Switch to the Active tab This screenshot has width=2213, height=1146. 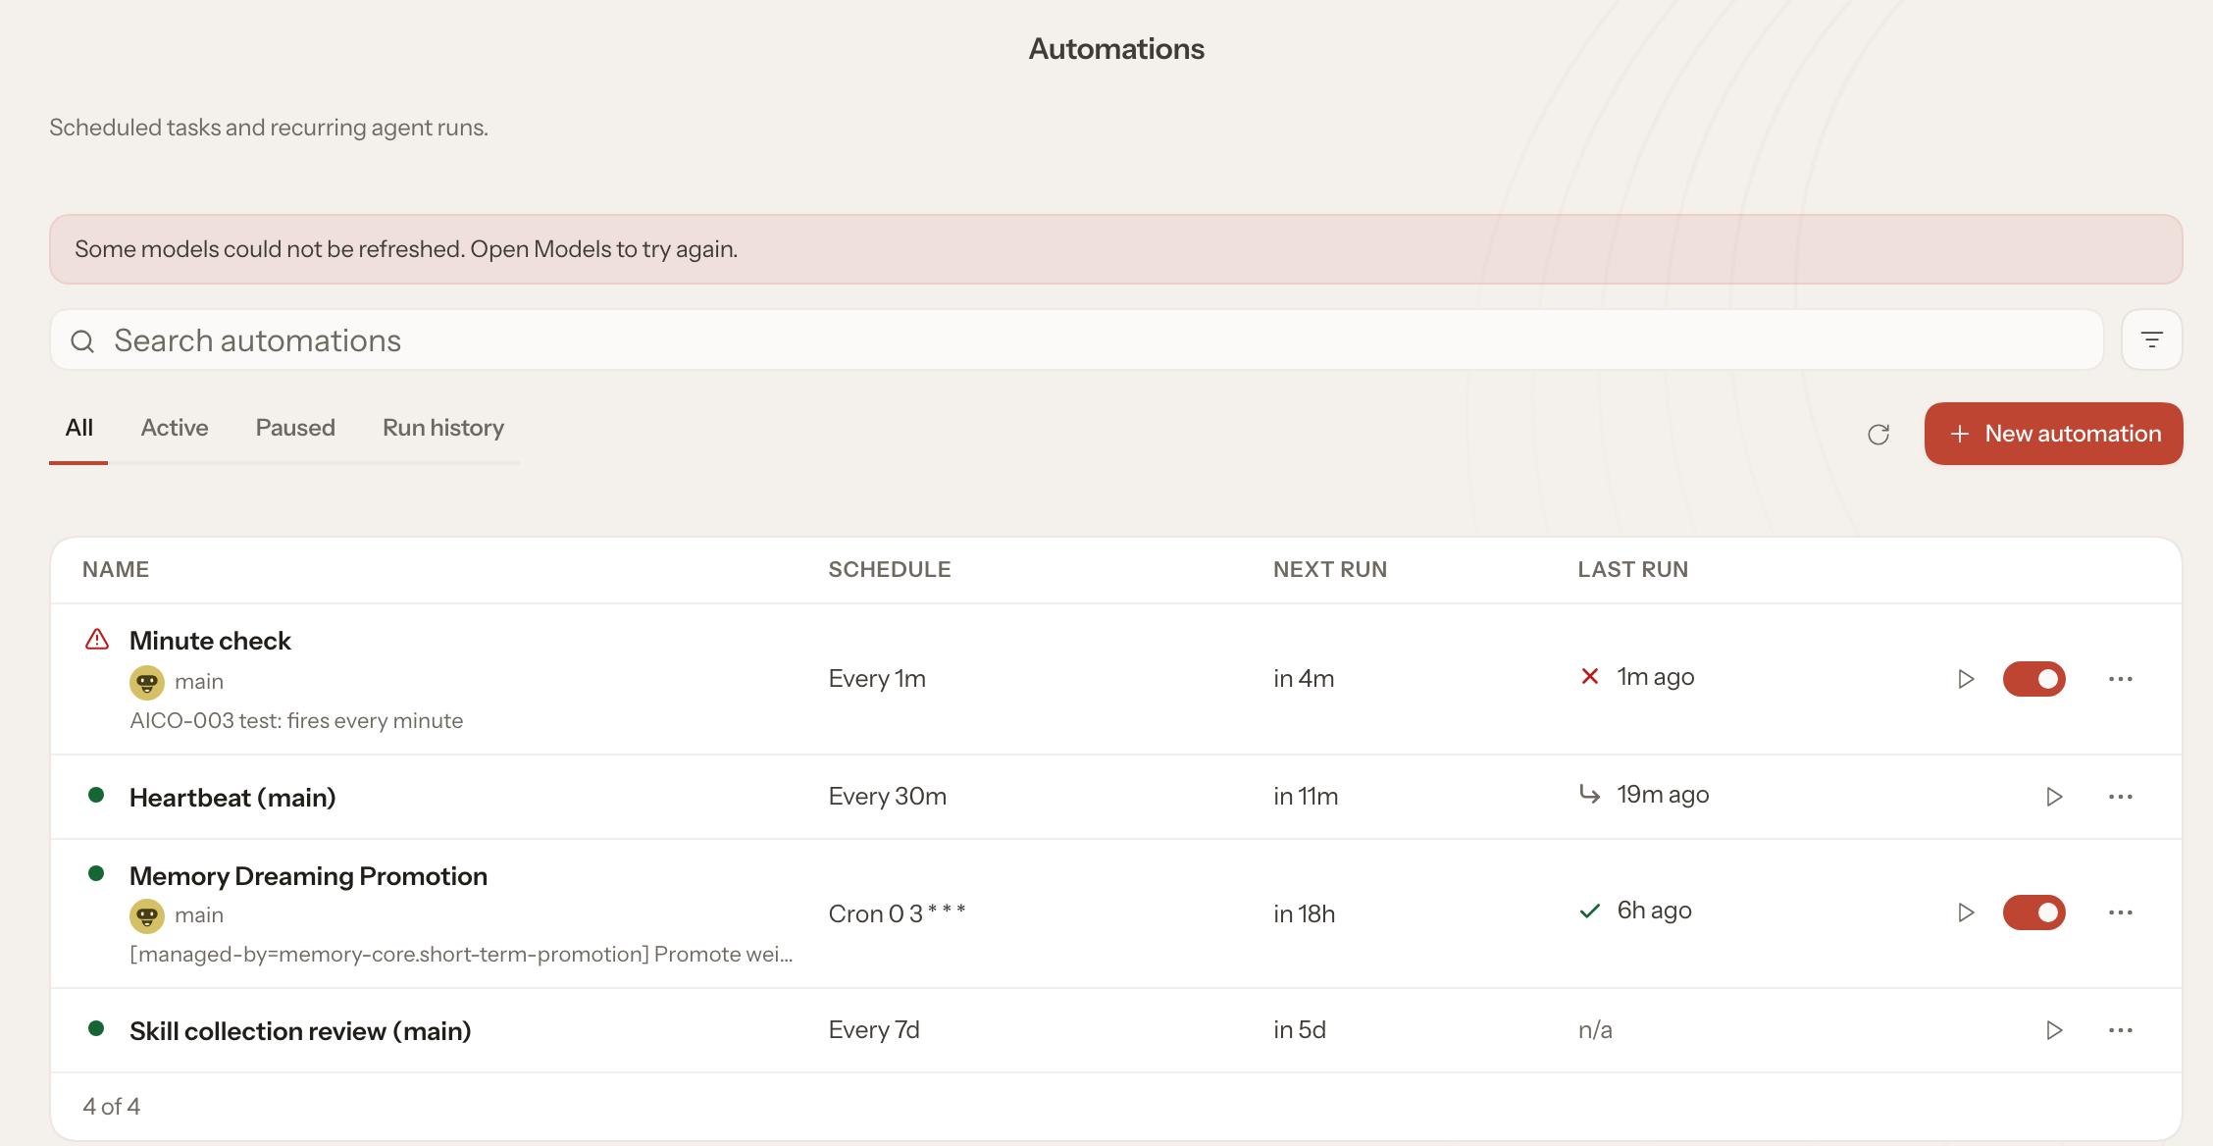(x=175, y=428)
